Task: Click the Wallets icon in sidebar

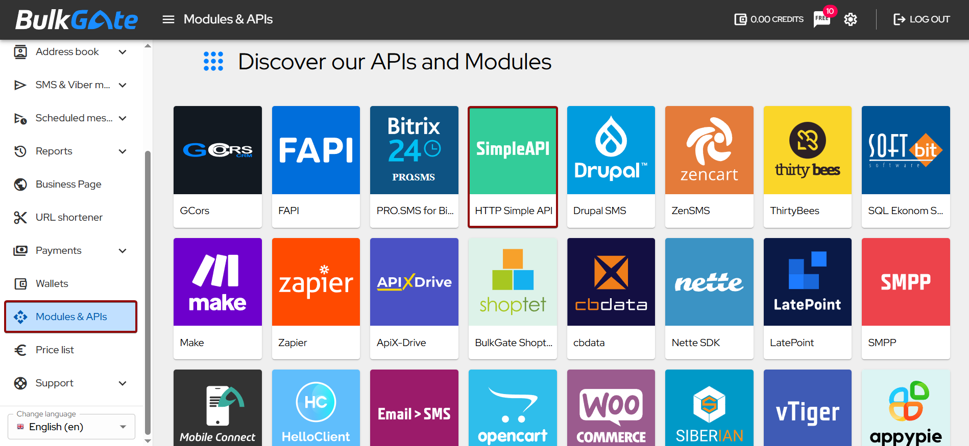Action: point(20,284)
